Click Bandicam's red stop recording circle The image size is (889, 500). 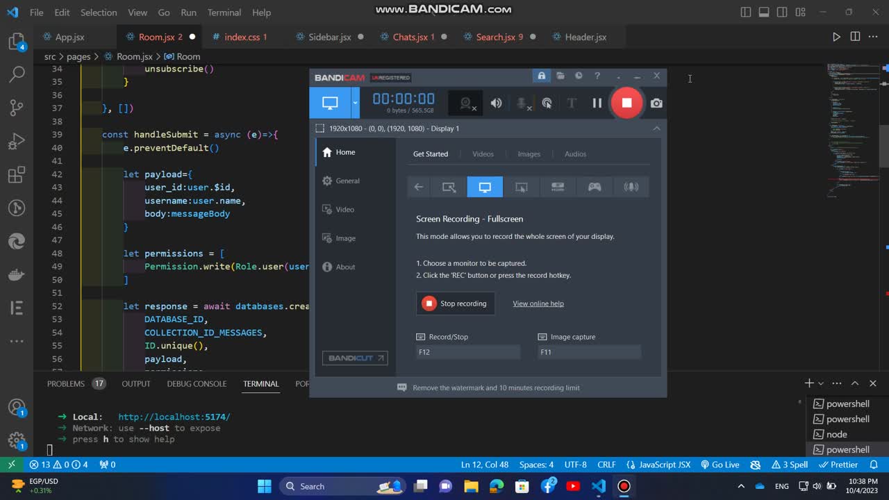pos(626,103)
